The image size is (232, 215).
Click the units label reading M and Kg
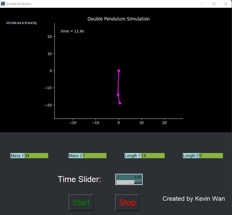(x=21, y=23)
